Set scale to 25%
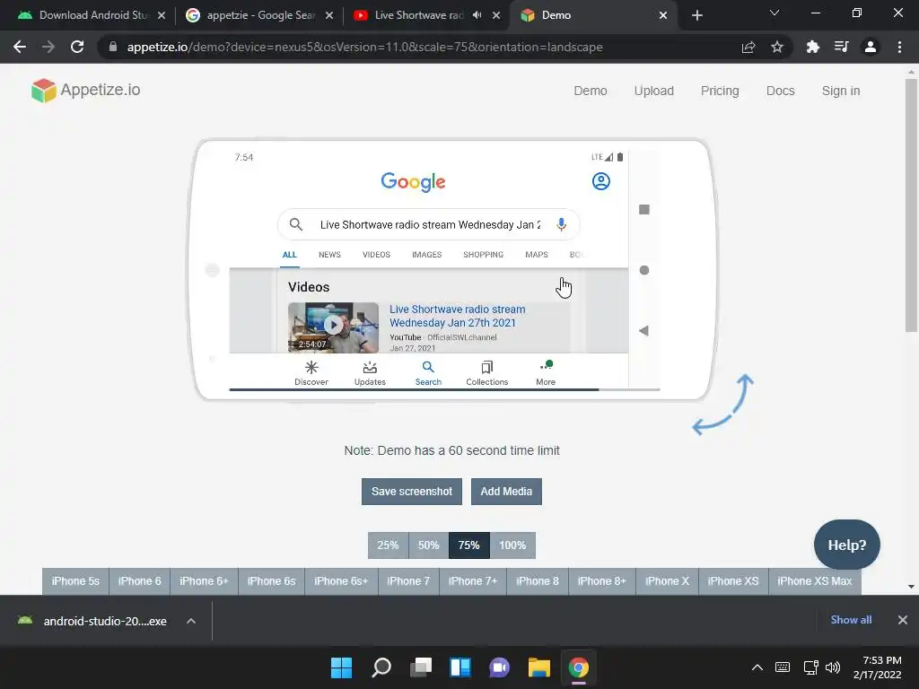This screenshot has height=689, width=919. (388, 545)
